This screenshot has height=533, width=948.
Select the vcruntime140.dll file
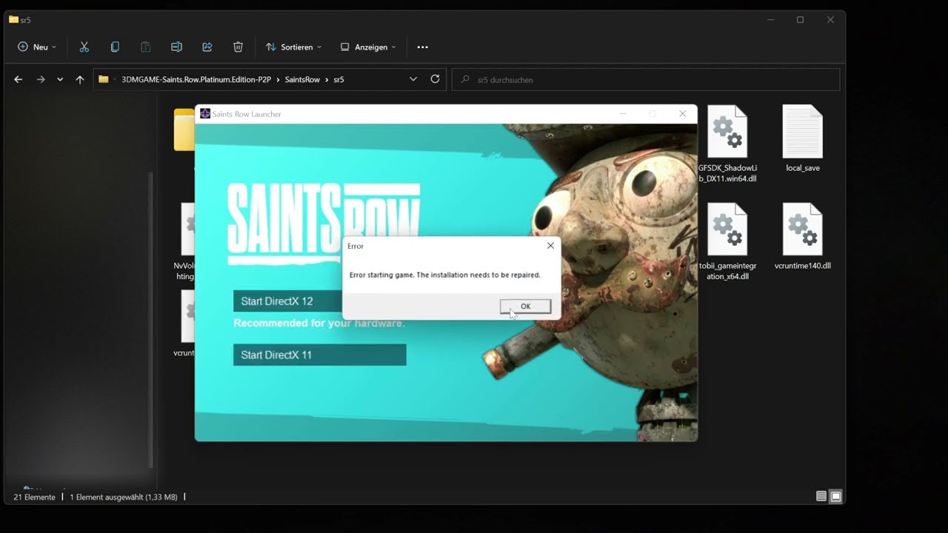tap(803, 236)
